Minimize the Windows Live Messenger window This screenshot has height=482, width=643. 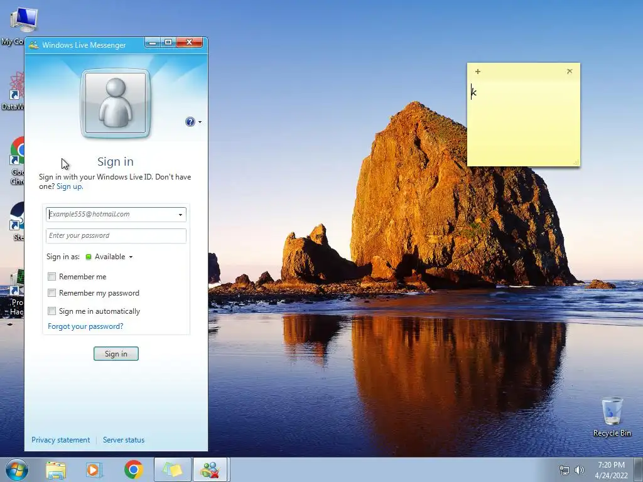click(x=153, y=43)
